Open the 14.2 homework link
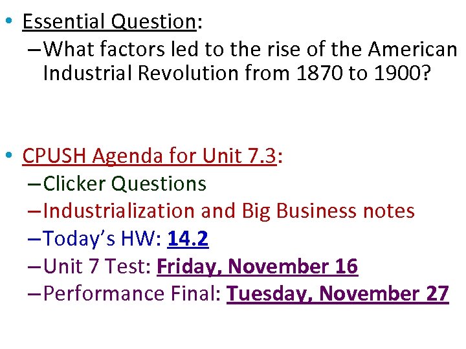This screenshot has width=466, height=349. 188,239
